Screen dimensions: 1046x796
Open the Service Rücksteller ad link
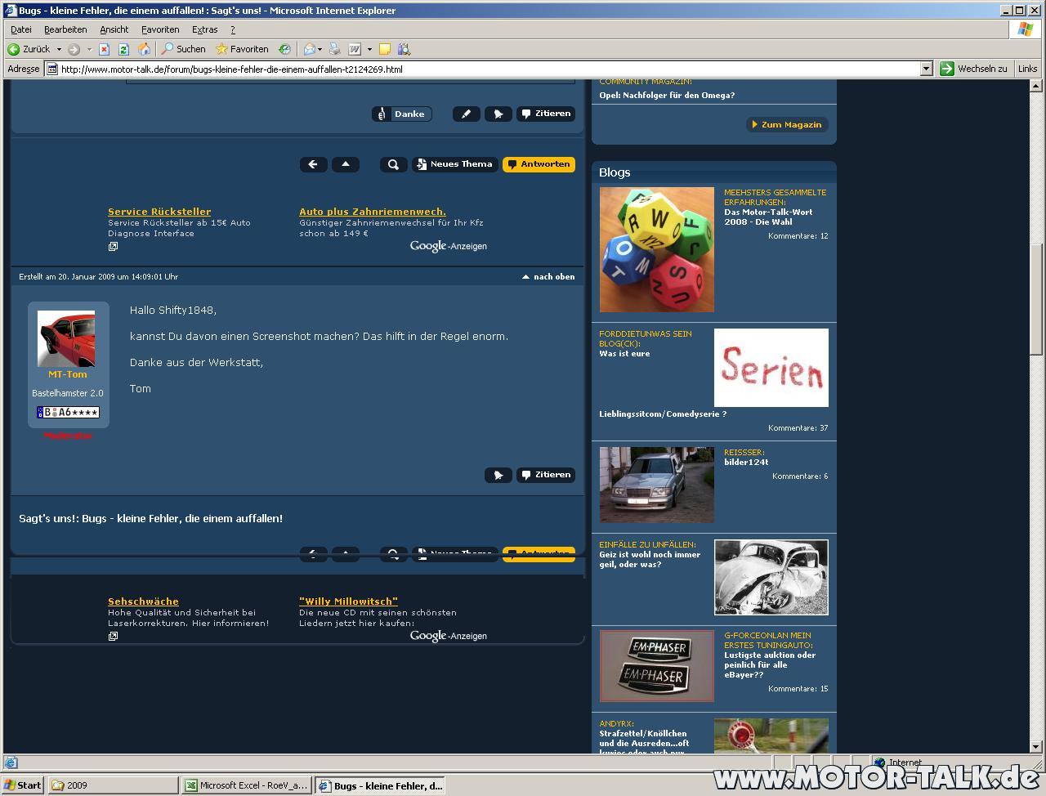pos(159,212)
